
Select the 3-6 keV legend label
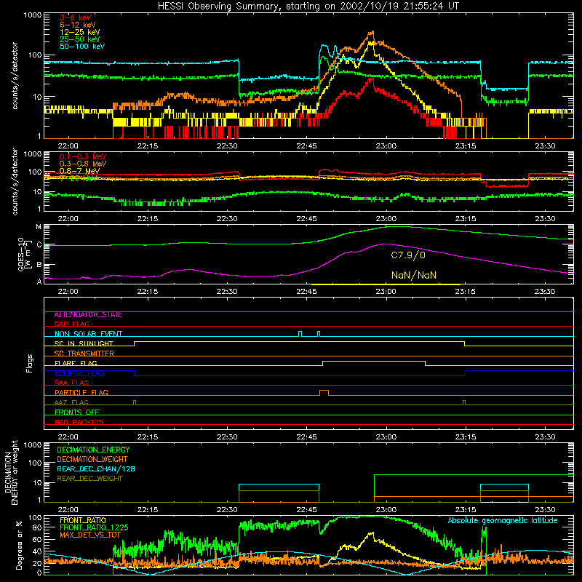pyautogui.click(x=76, y=17)
